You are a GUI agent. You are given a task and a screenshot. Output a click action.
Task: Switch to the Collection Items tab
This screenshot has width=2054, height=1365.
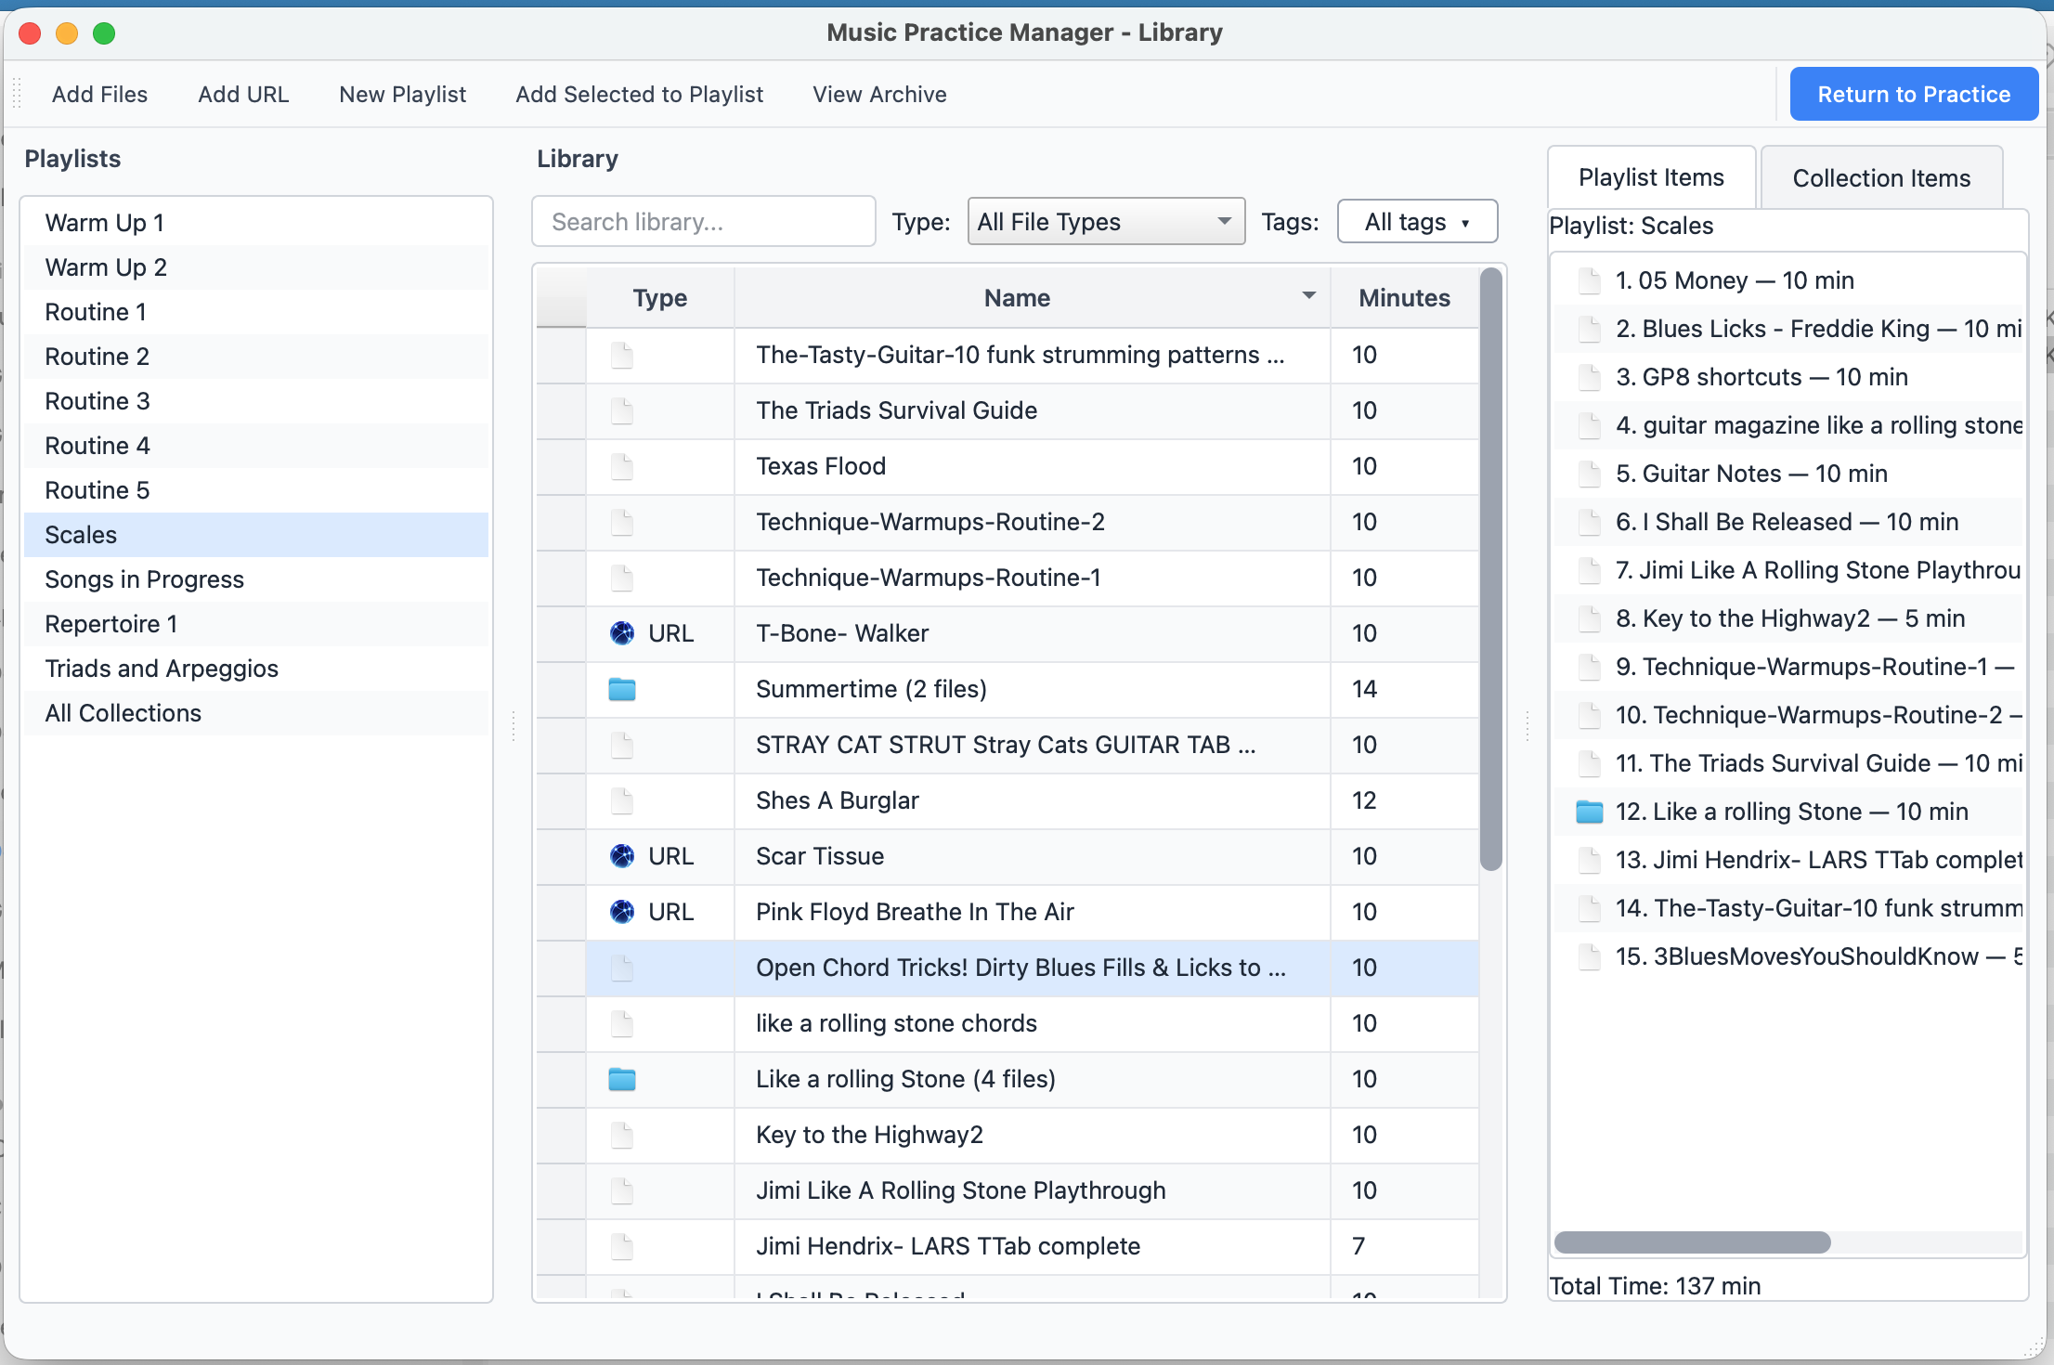(1881, 178)
